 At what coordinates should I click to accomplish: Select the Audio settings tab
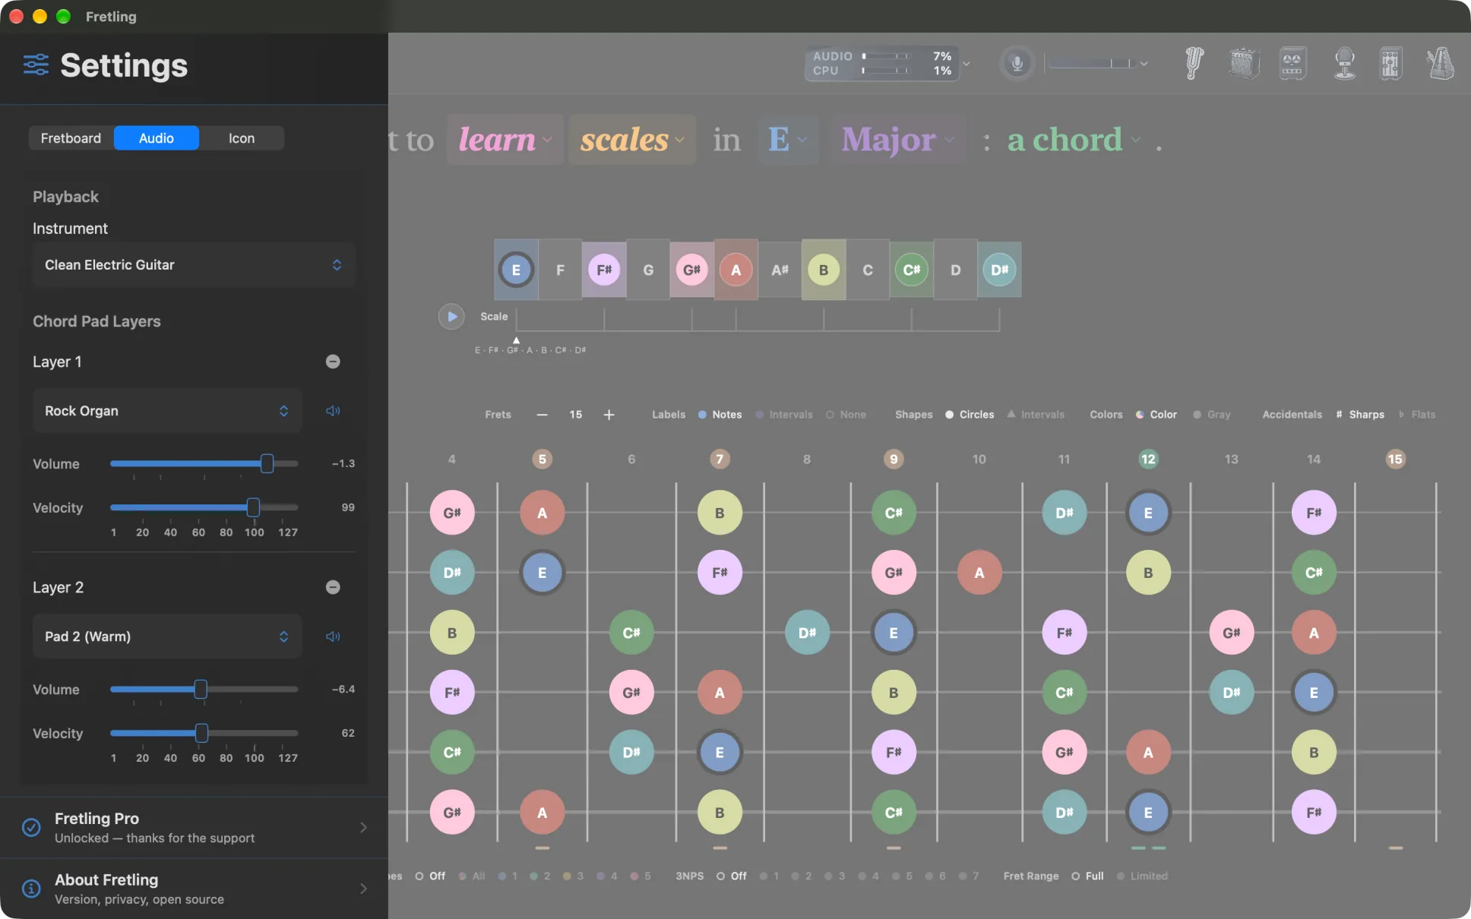coord(157,138)
